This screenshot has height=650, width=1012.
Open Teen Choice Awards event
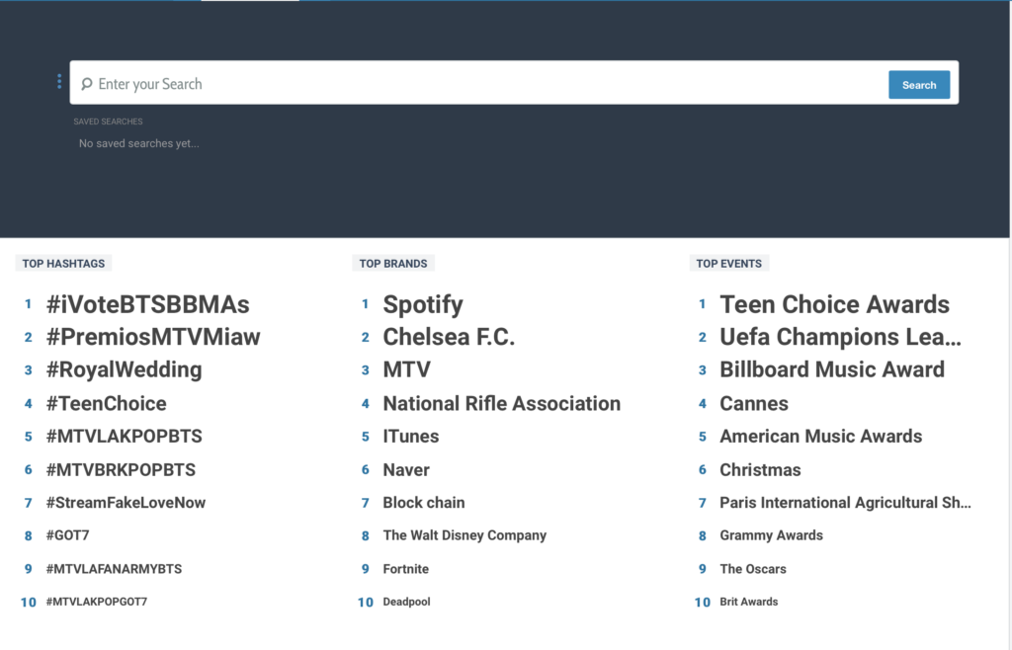[x=834, y=304]
